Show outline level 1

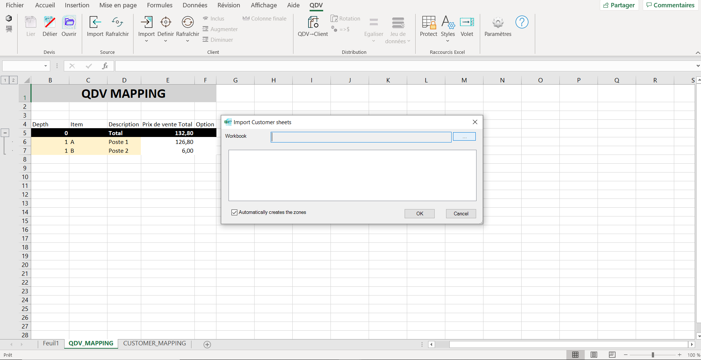pyautogui.click(x=5, y=80)
